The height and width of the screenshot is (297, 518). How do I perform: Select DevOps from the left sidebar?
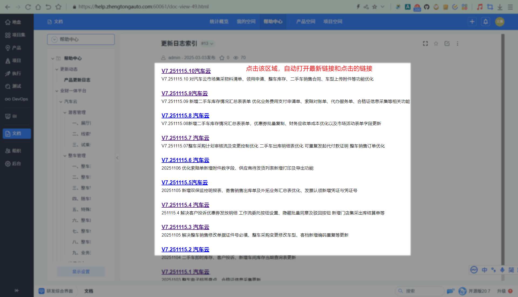16,99
